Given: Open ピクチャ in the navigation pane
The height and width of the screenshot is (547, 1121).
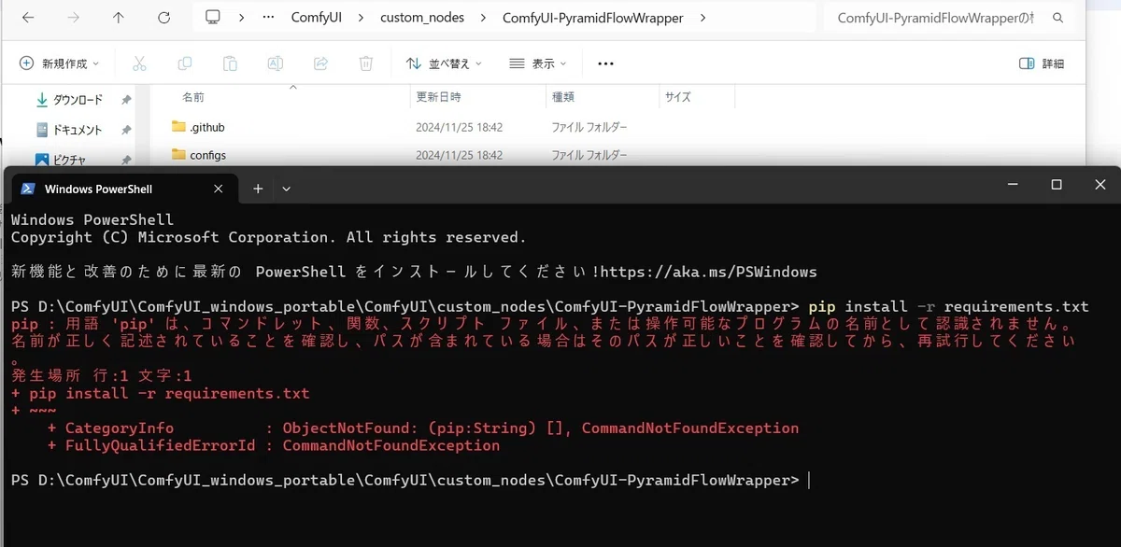Looking at the screenshot, I should click(69, 161).
